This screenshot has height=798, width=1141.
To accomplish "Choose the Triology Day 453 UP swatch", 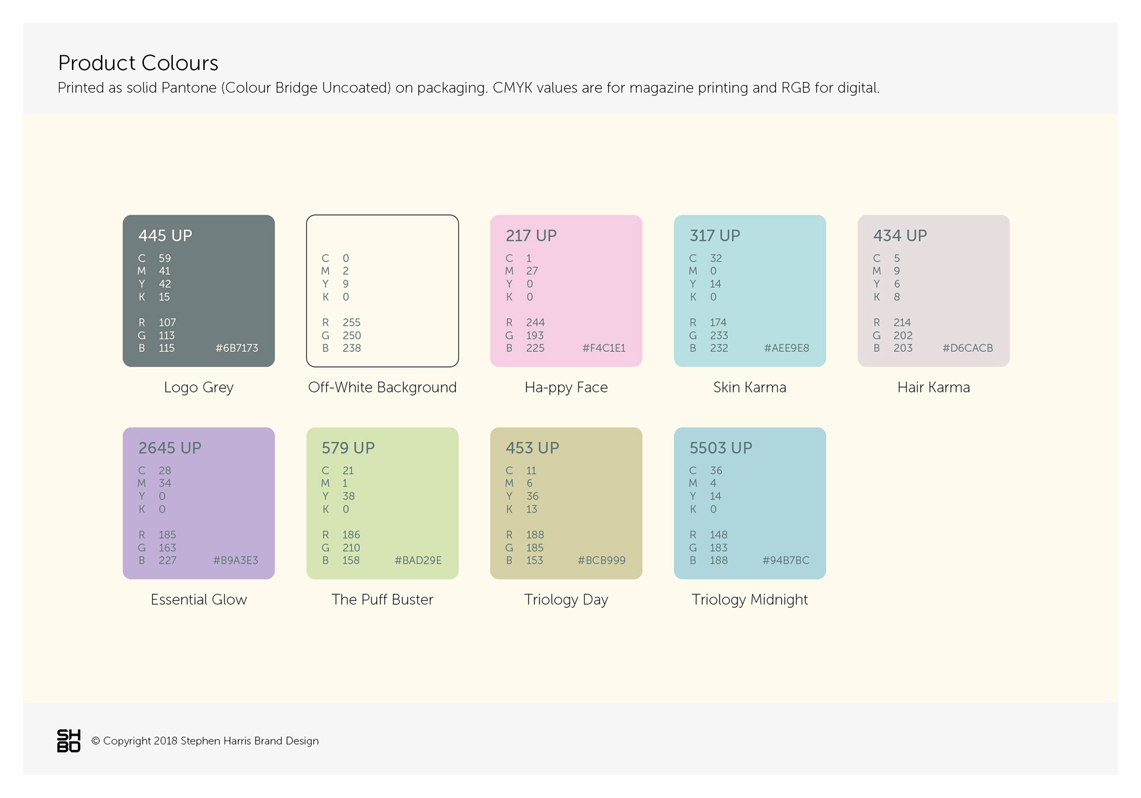I will point(566,503).
